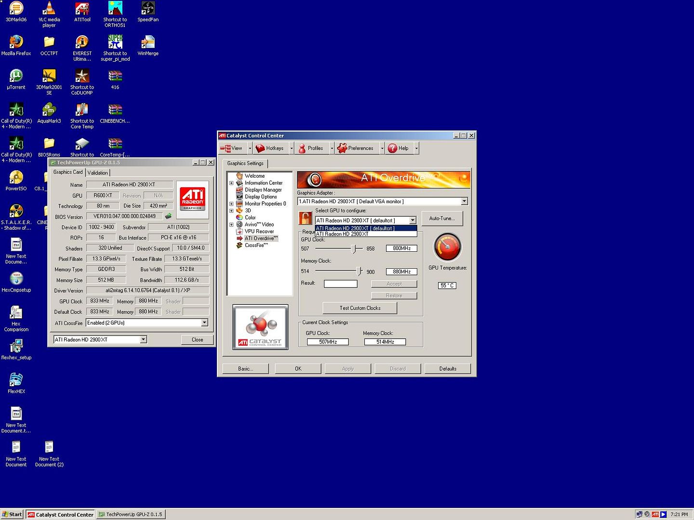Select the SpeedFan desktop icon
This screenshot has height=520, width=694.
pyautogui.click(x=148, y=12)
